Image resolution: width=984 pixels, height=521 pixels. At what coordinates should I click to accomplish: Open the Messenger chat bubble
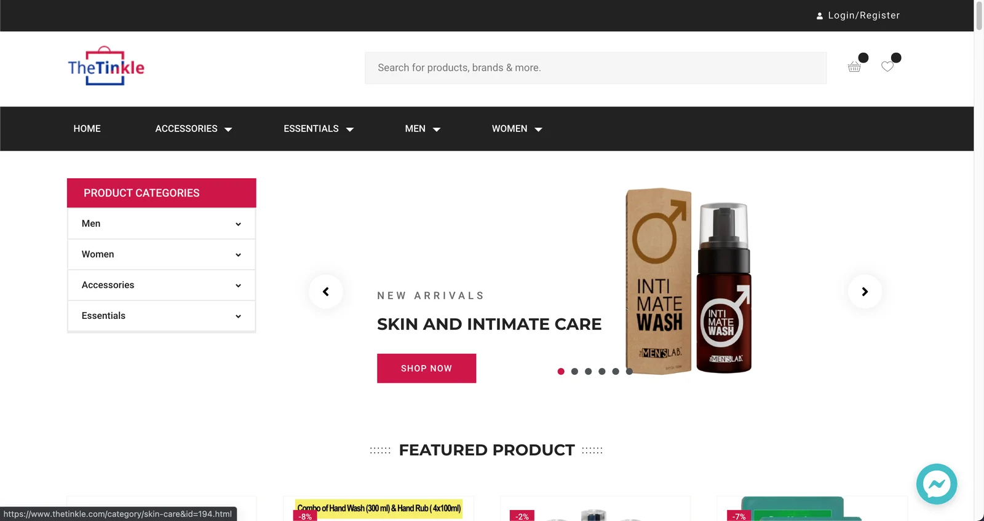click(937, 484)
